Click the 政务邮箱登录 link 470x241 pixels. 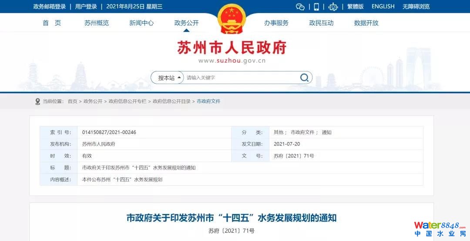coord(50,7)
